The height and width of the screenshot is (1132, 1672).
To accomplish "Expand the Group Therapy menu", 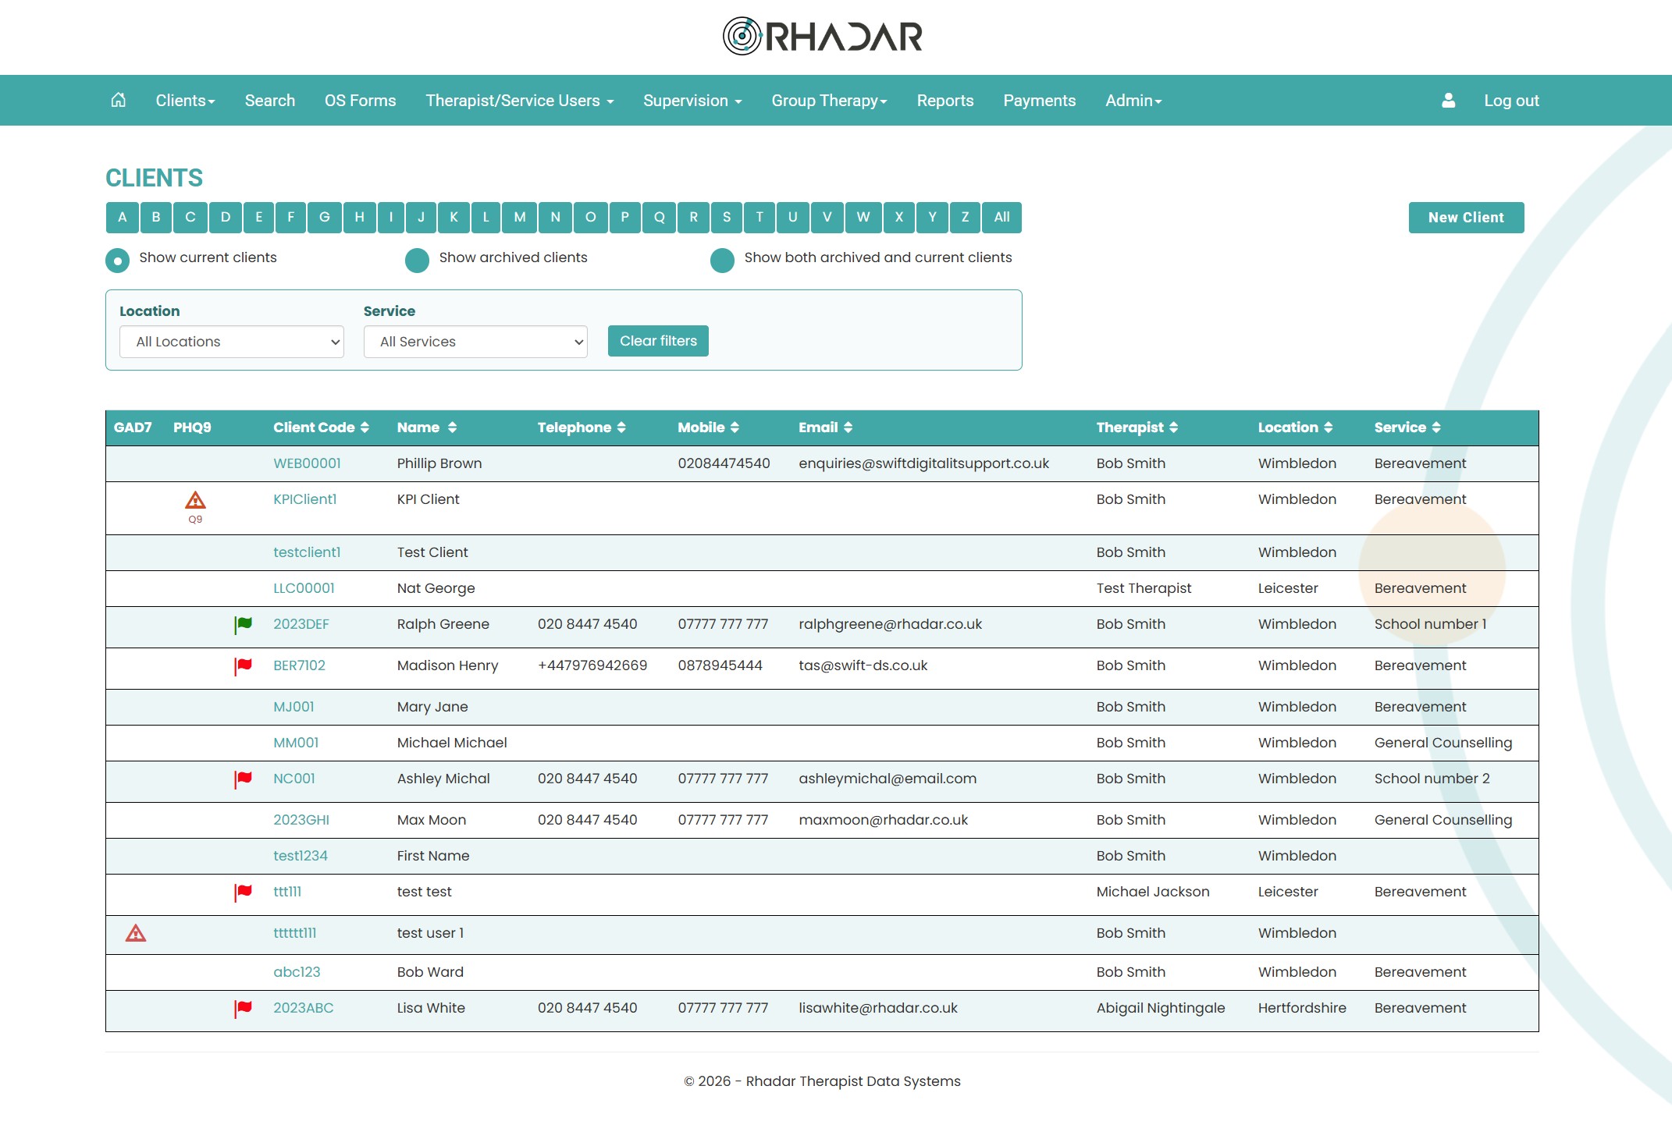I will tap(829, 101).
